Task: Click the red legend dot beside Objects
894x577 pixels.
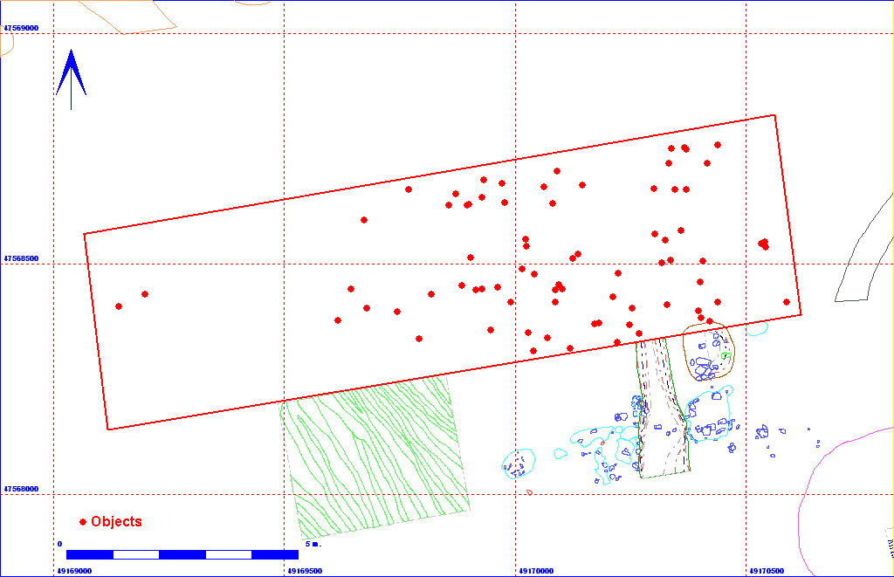Action: [83, 522]
